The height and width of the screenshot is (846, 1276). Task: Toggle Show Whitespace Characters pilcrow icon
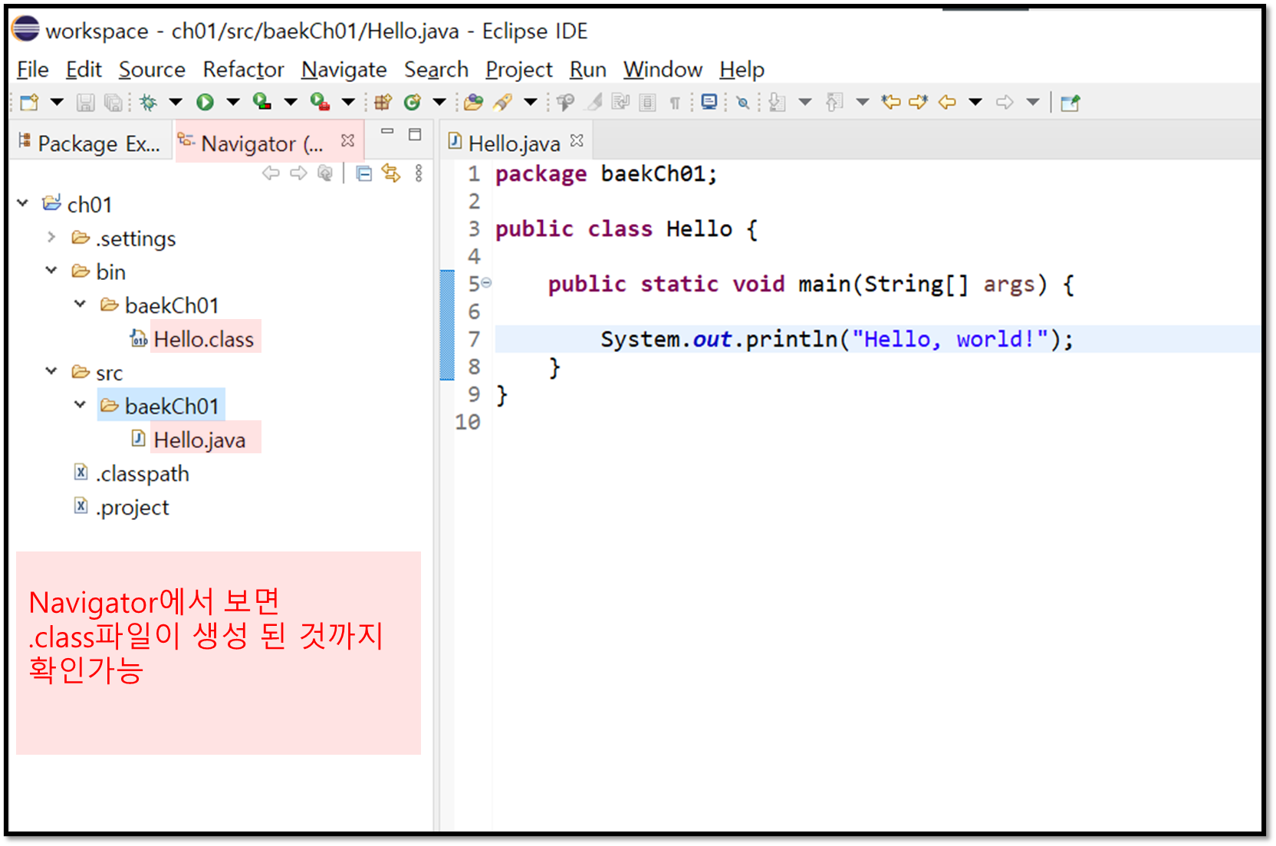tap(675, 103)
